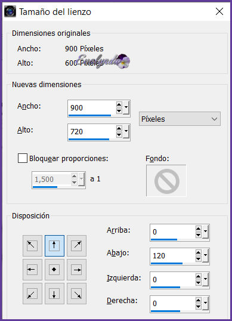Close the Tamaño del lienzo dialog
232x321 pixels.
click(219, 11)
